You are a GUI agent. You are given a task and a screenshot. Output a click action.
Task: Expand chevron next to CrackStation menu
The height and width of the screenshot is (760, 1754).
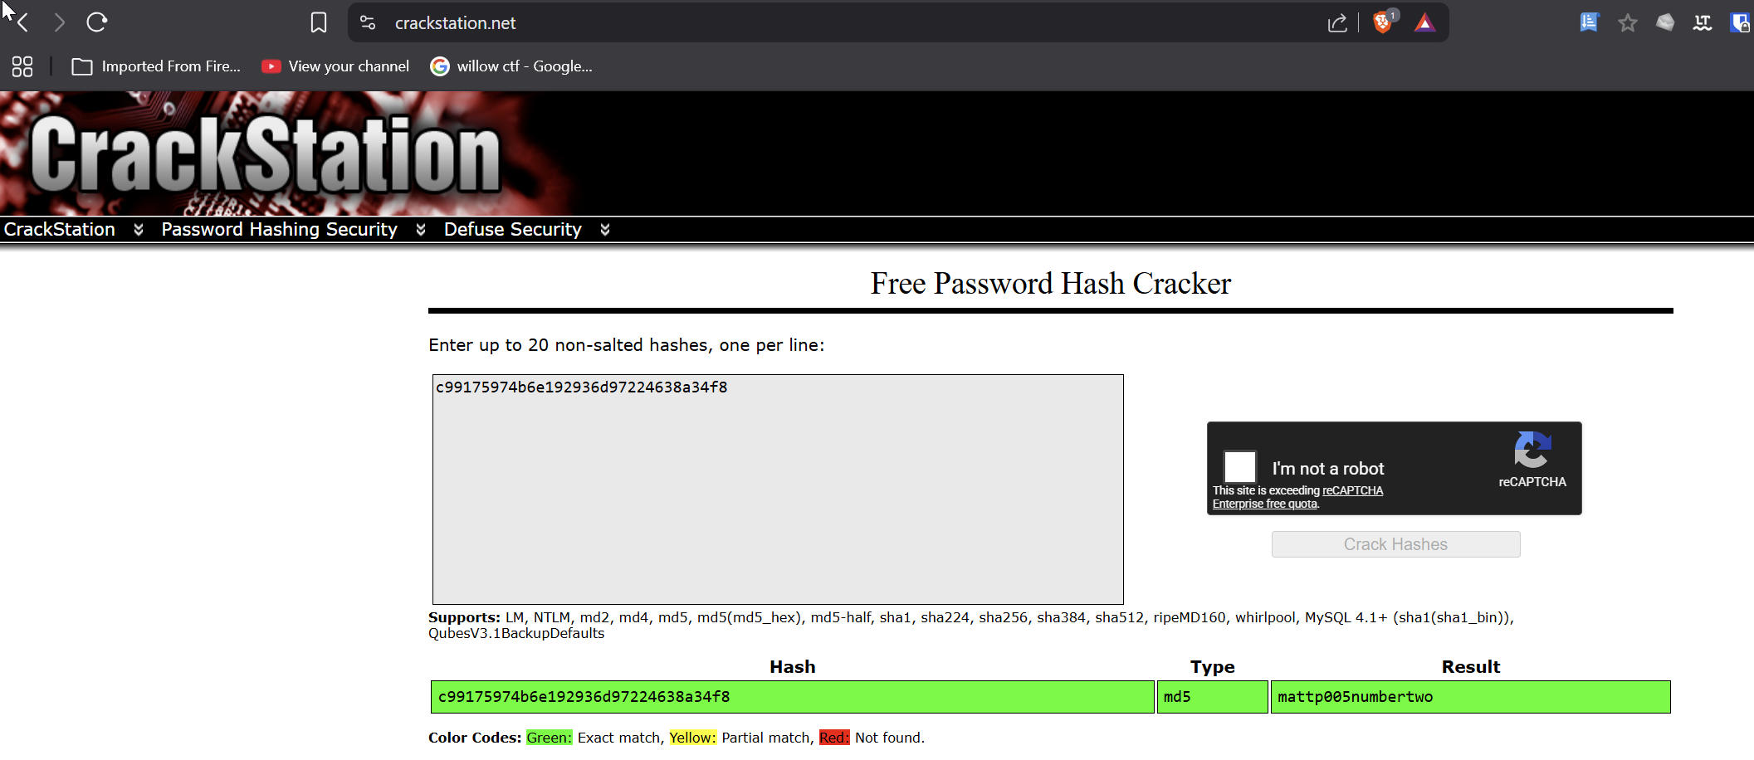(139, 230)
